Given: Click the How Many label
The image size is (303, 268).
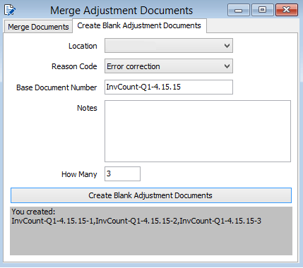Looking at the screenshot, I should tap(79, 174).
